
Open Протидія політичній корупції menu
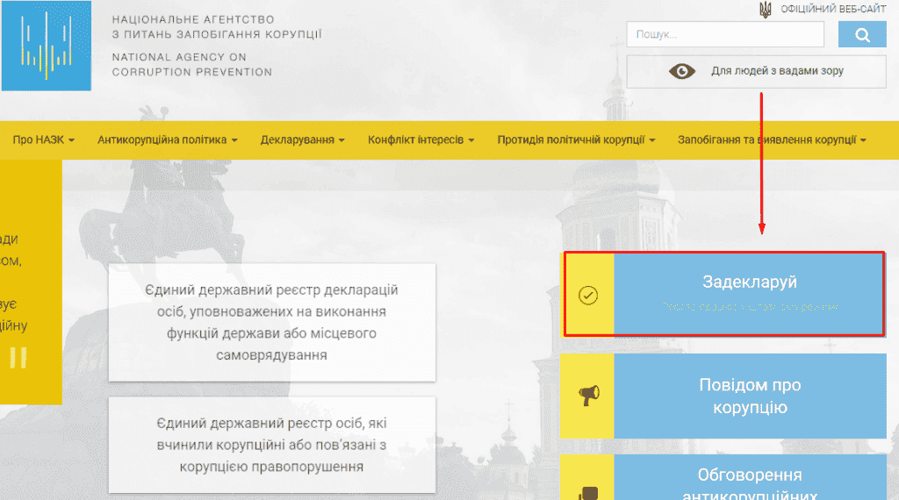click(576, 140)
